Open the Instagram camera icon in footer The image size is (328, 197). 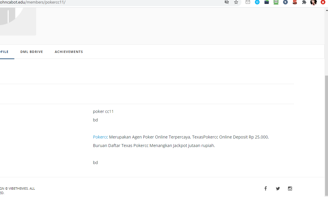pyautogui.click(x=290, y=188)
